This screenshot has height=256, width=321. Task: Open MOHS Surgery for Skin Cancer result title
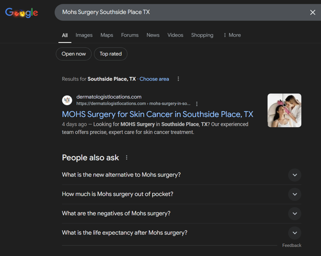pos(158,114)
